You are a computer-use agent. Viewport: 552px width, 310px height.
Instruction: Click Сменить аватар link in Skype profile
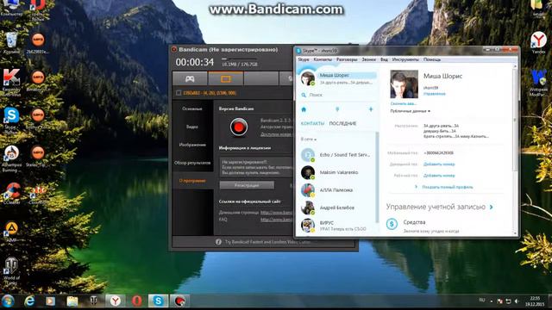coord(403,103)
